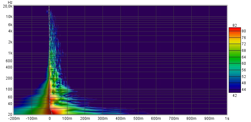Click the -200m time axis label
Screen dimensions: 251x122
coord(14,119)
